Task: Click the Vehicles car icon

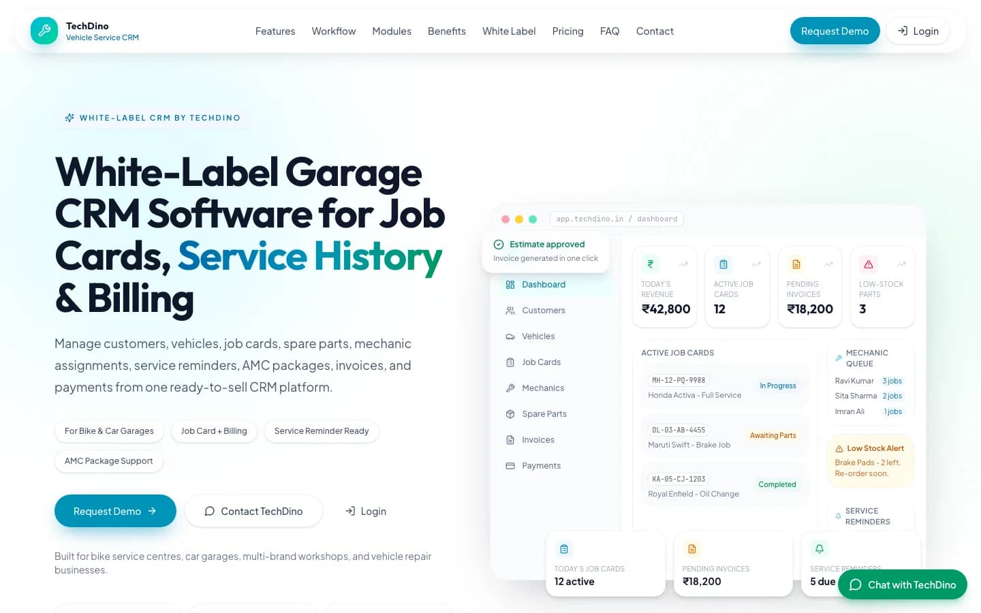Action: pyautogui.click(x=510, y=336)
